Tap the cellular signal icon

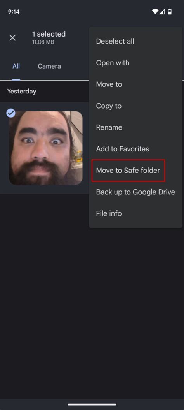(162, 12)
